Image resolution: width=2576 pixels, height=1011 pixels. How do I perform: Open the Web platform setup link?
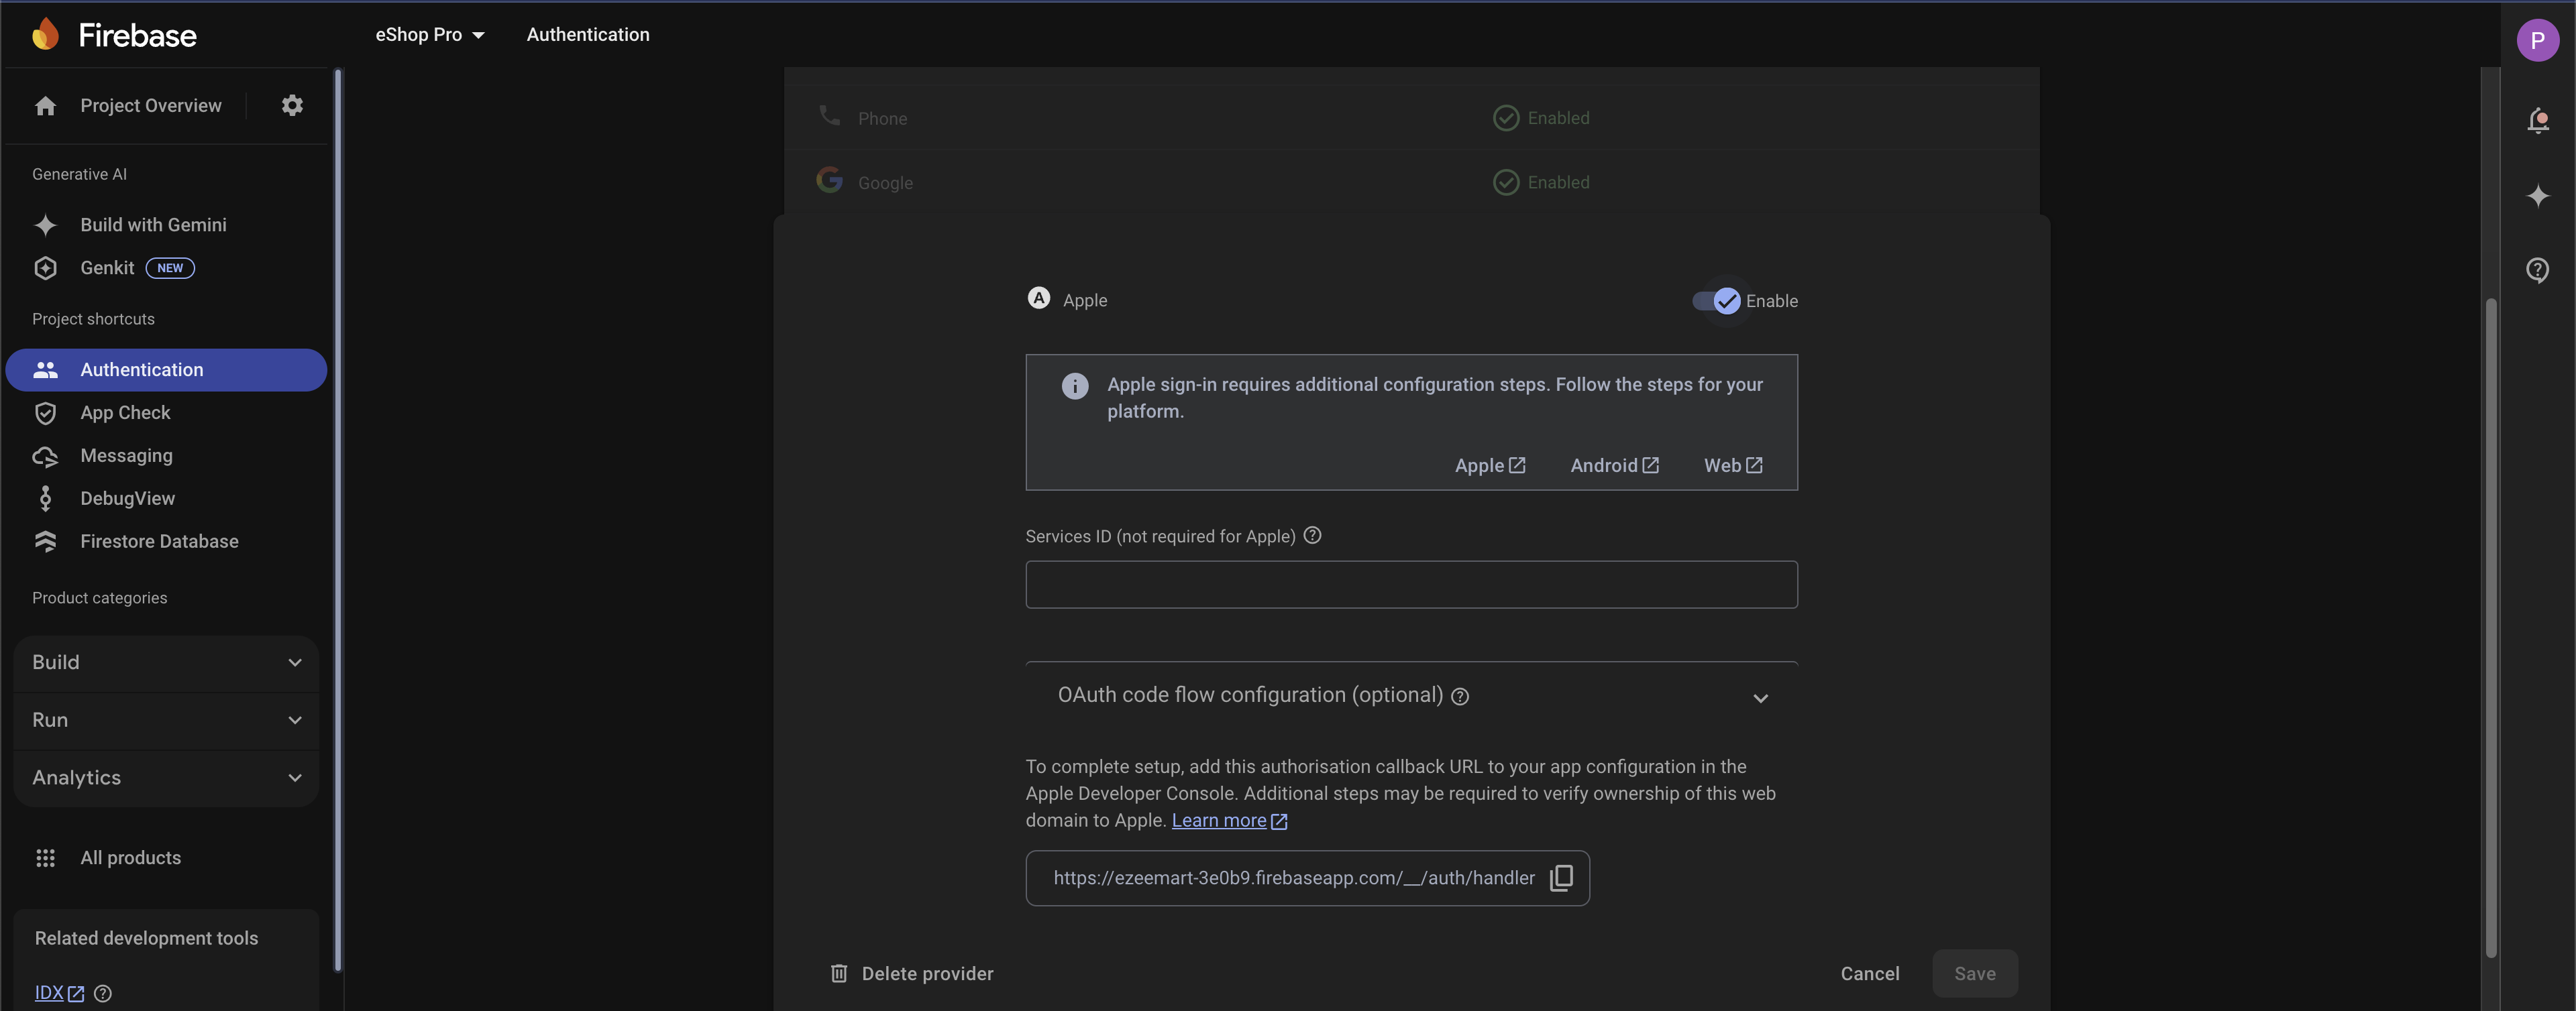1733,465
